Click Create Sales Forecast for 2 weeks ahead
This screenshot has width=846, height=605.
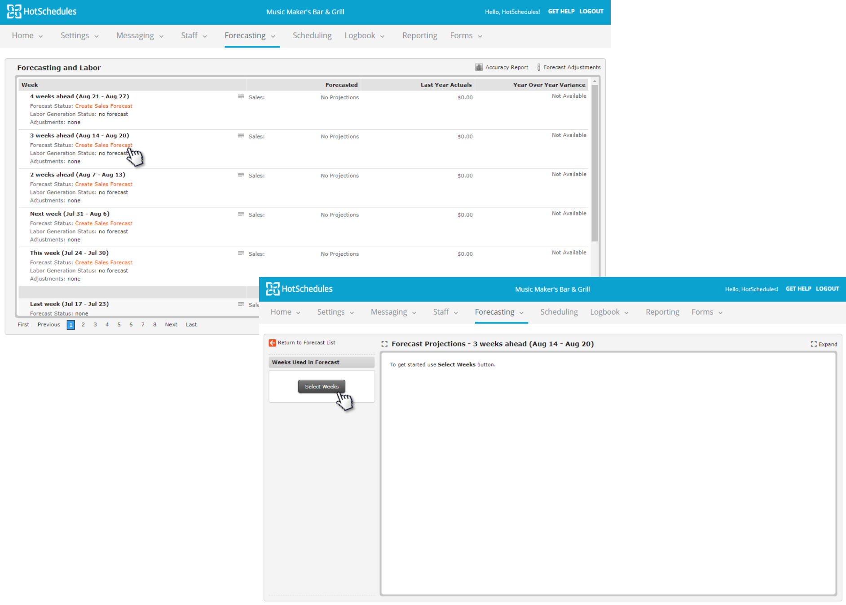[x=103, y=184]
